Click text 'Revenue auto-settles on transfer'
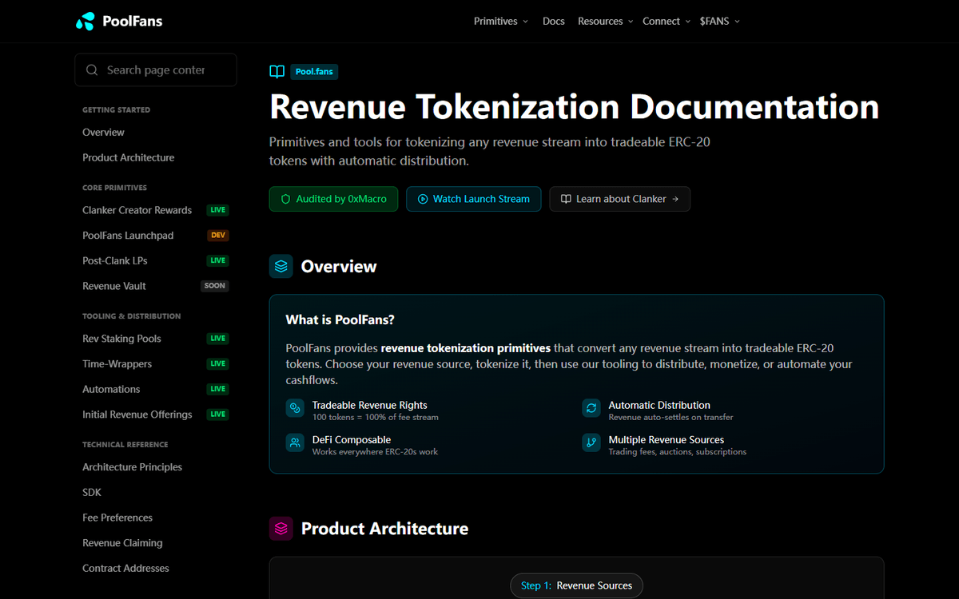This screenshot has width=959, height=599. pos(671,418)
